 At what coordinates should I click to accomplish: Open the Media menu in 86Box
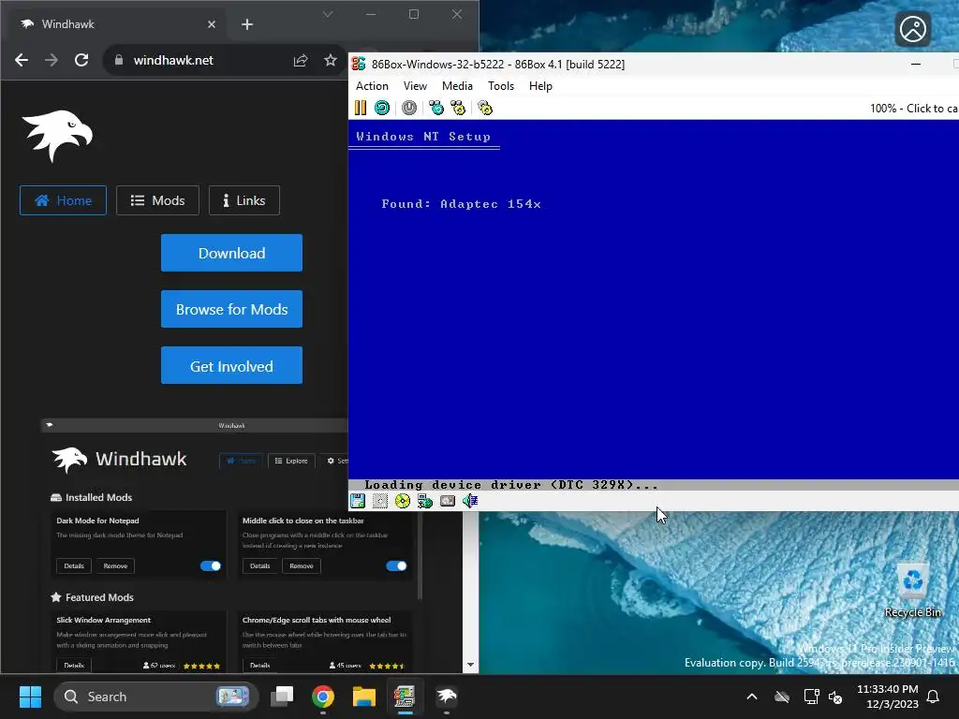tap(457, 86)
